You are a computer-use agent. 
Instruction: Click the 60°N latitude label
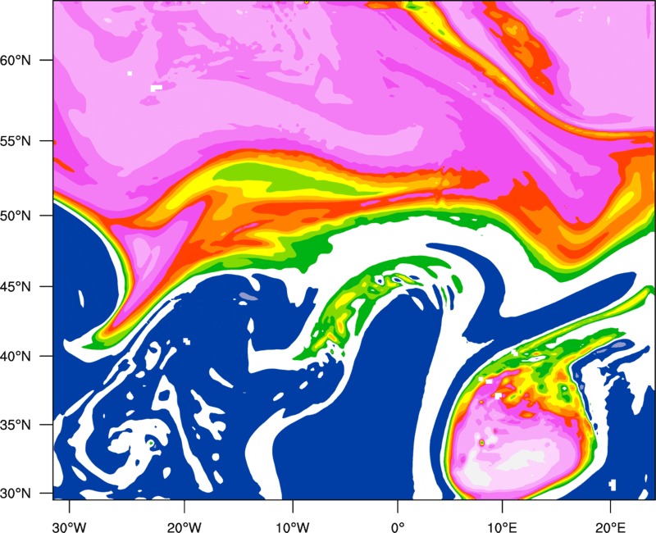(x=16, y=60)
